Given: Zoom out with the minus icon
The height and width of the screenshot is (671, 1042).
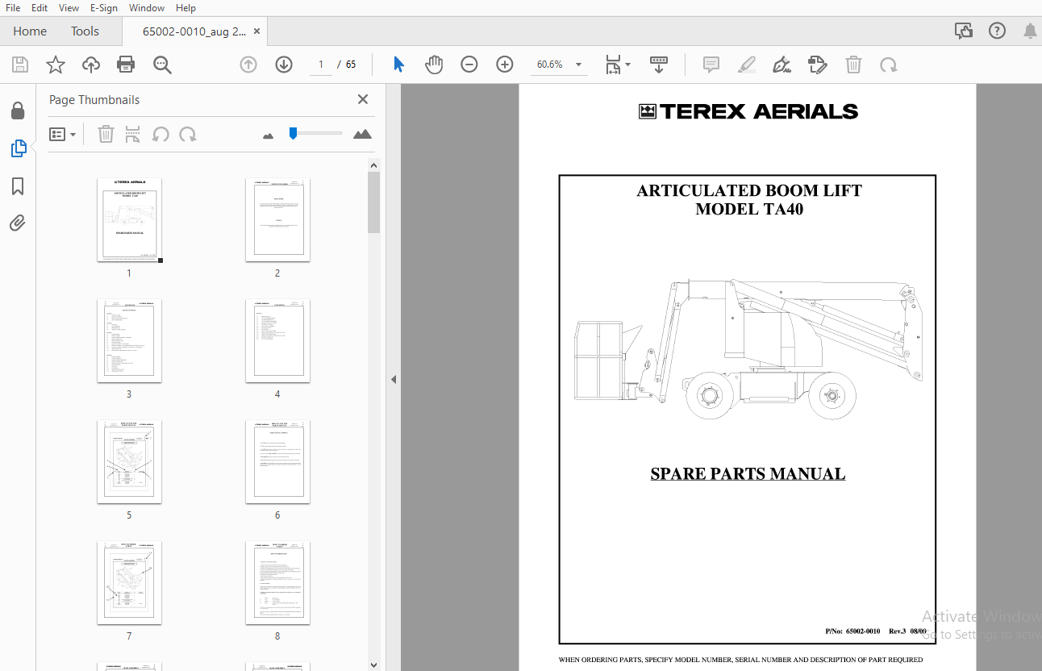Looking at the screenshot, I should pyautogui.click(x=469, y=65).
